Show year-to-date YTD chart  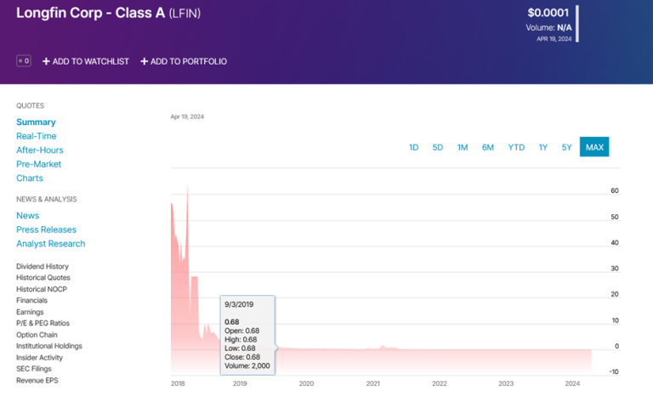pos(516,147)
